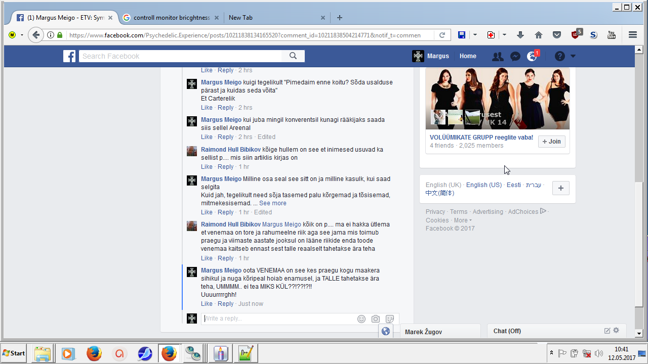Viewport: 648px width, 364px height.
Task: Click the red cross extension icon
Action: (491, 35)
